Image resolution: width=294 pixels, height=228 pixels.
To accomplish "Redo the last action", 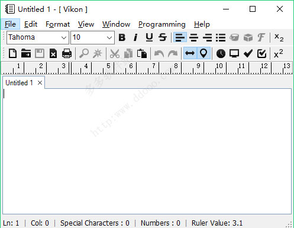I will click(173, 53).
